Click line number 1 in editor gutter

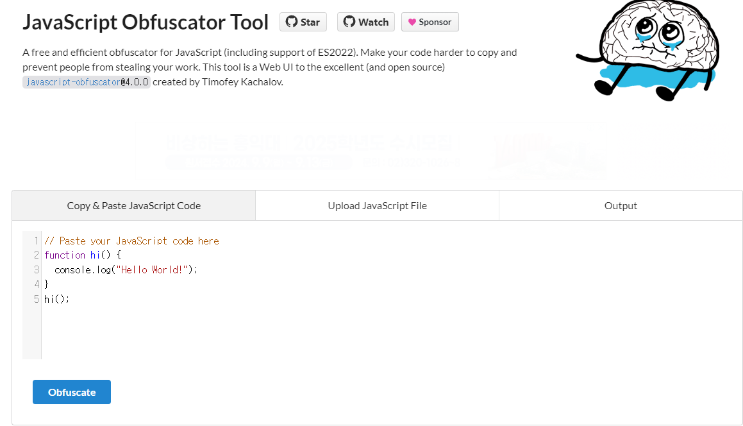click(x=36, y=241)
